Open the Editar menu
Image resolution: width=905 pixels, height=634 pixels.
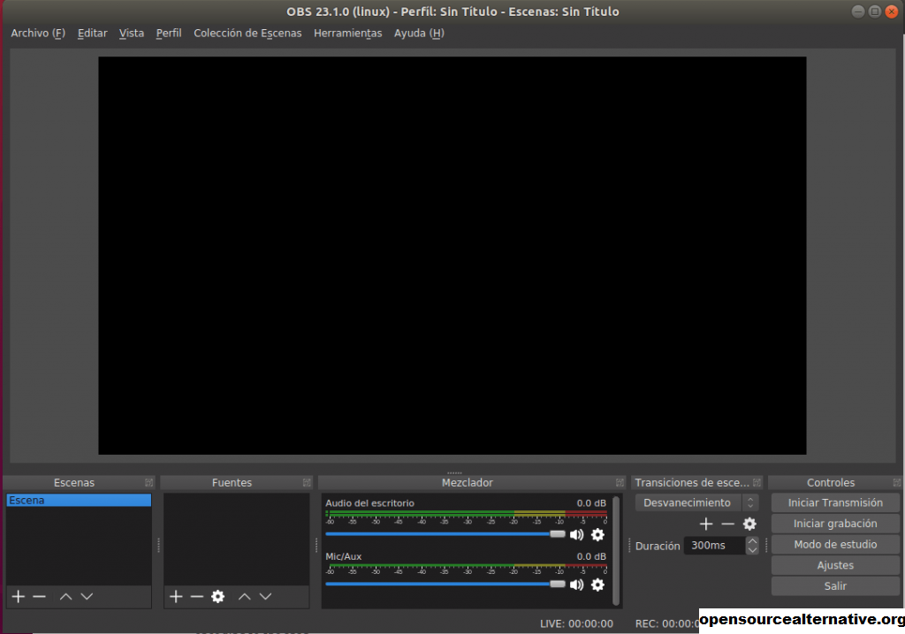click(92, 34)
